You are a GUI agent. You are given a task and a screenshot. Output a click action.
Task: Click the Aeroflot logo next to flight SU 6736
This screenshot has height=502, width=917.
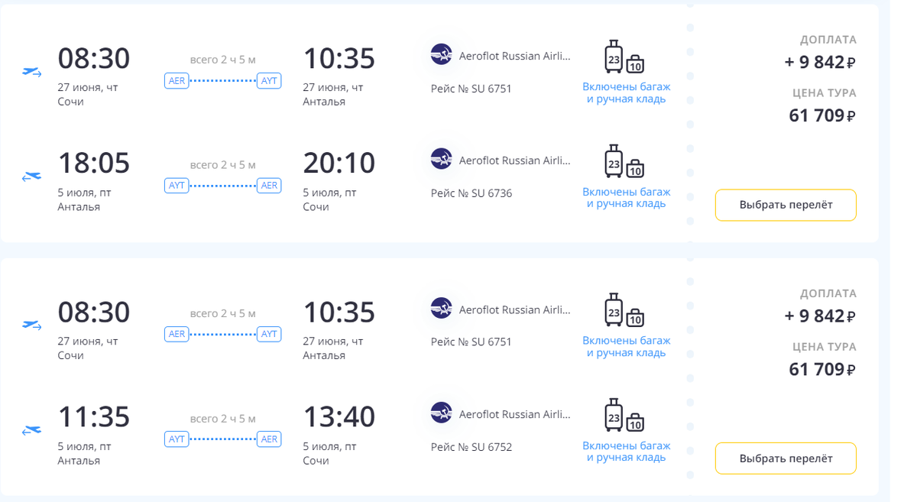(x=442, y=159)
